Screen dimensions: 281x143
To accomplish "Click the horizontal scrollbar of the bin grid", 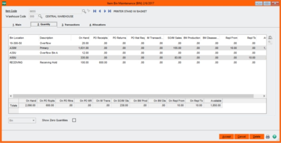I will [133, 96].
